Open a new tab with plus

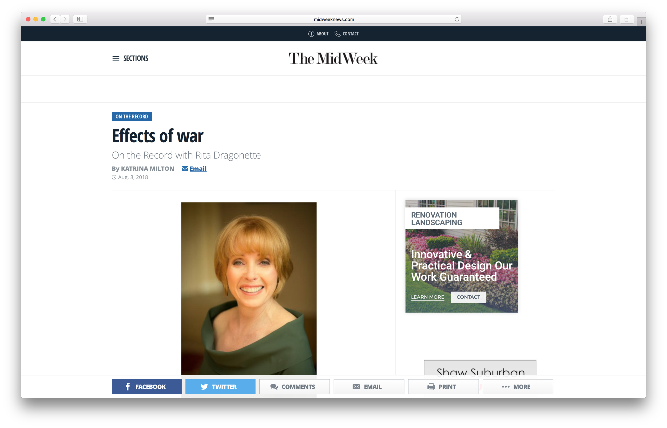point(641,22)
